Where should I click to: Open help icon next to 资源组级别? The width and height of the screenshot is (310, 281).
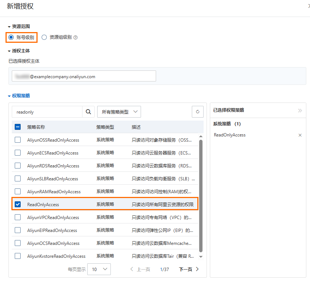75,37
